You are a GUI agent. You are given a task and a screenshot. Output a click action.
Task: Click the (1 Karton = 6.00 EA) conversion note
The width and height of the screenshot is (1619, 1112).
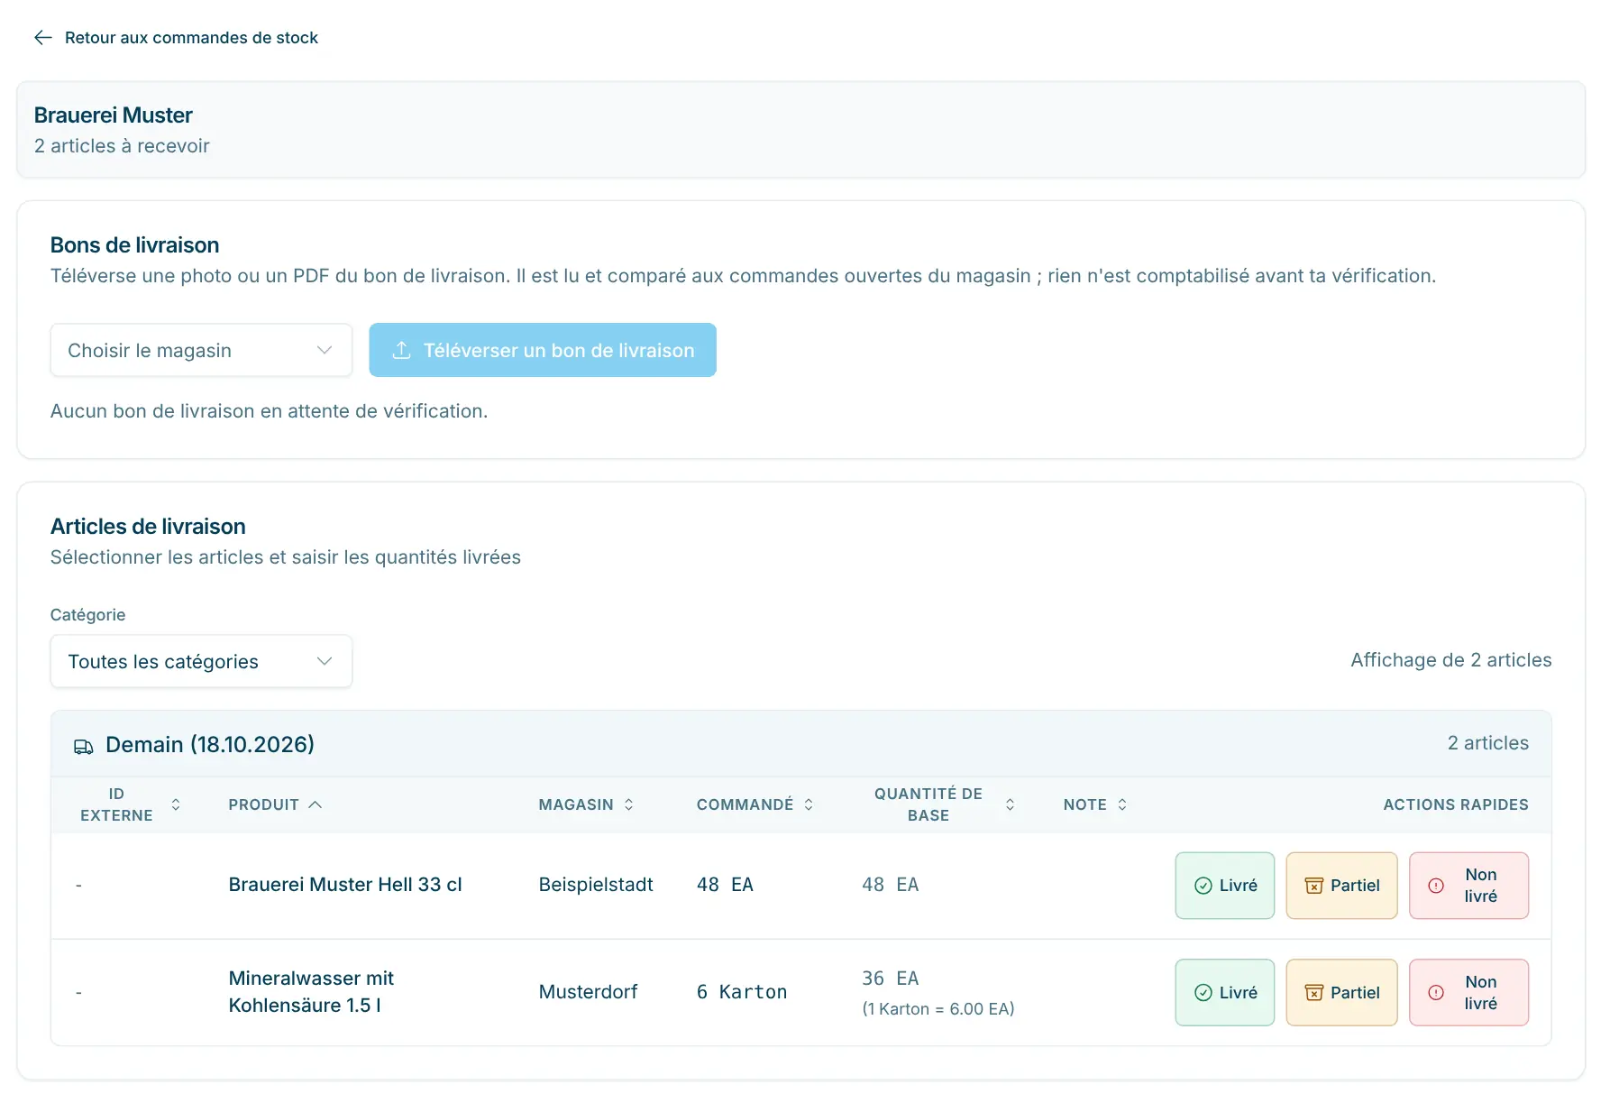(938, 1009)
